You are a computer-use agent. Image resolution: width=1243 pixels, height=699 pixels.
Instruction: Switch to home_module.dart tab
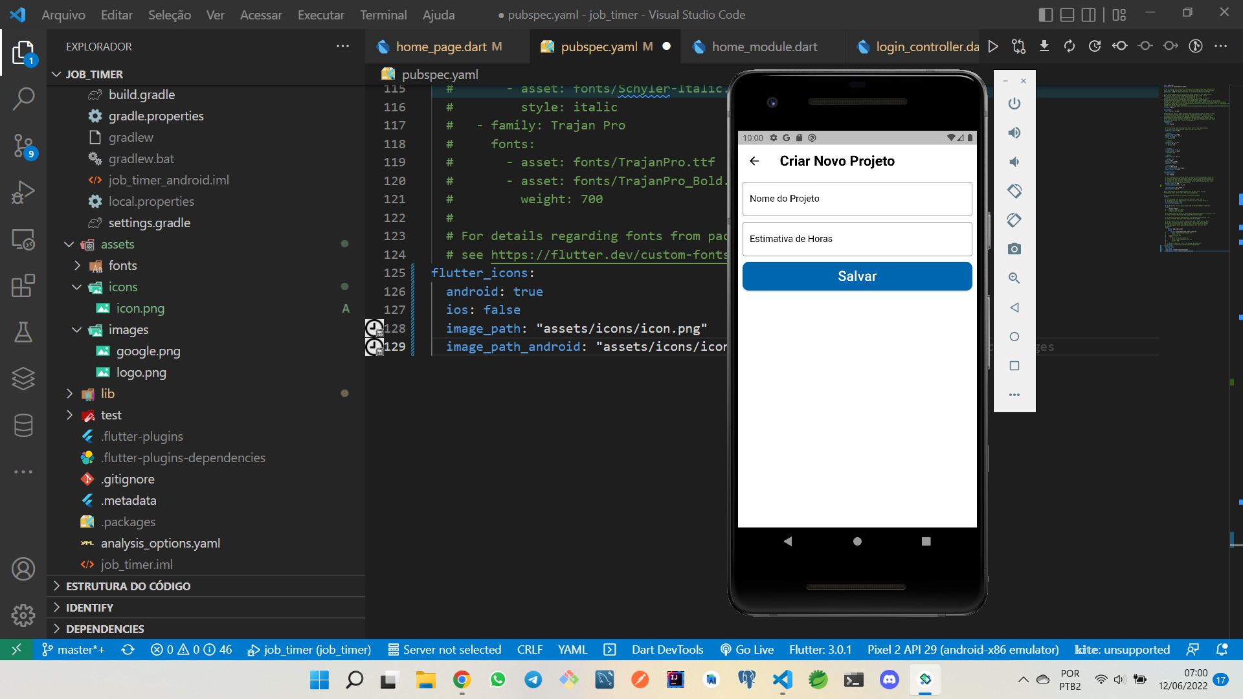tap(764, 47)
